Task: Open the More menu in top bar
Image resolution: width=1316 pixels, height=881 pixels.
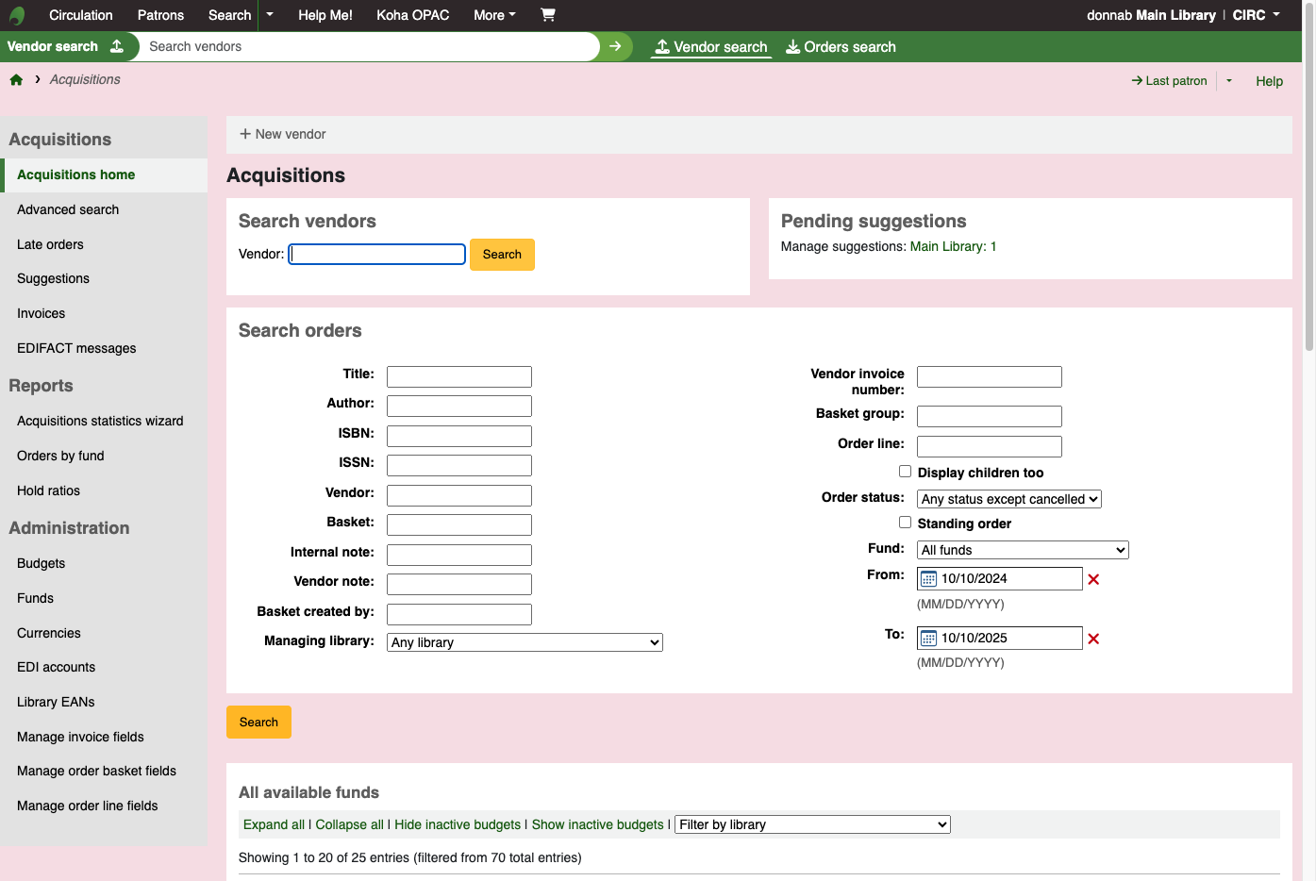Action: (494, 15)
